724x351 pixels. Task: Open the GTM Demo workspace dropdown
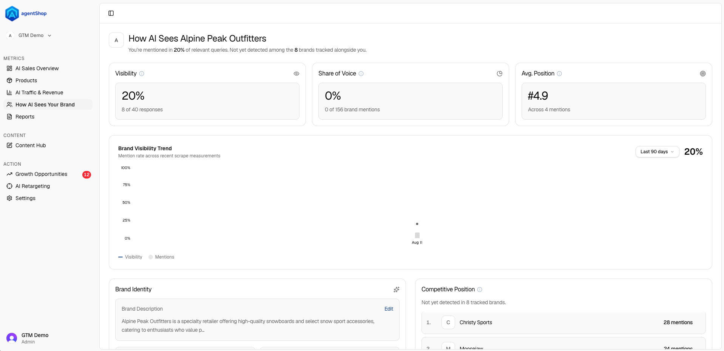tap(29, 35)
